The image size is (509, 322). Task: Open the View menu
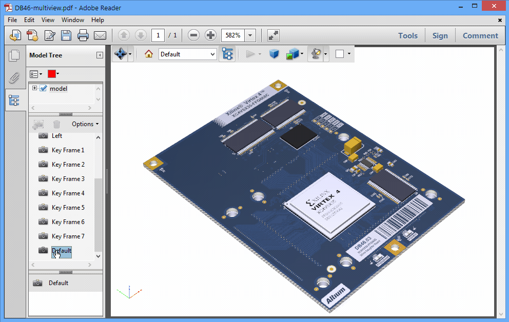coord(48,20)
